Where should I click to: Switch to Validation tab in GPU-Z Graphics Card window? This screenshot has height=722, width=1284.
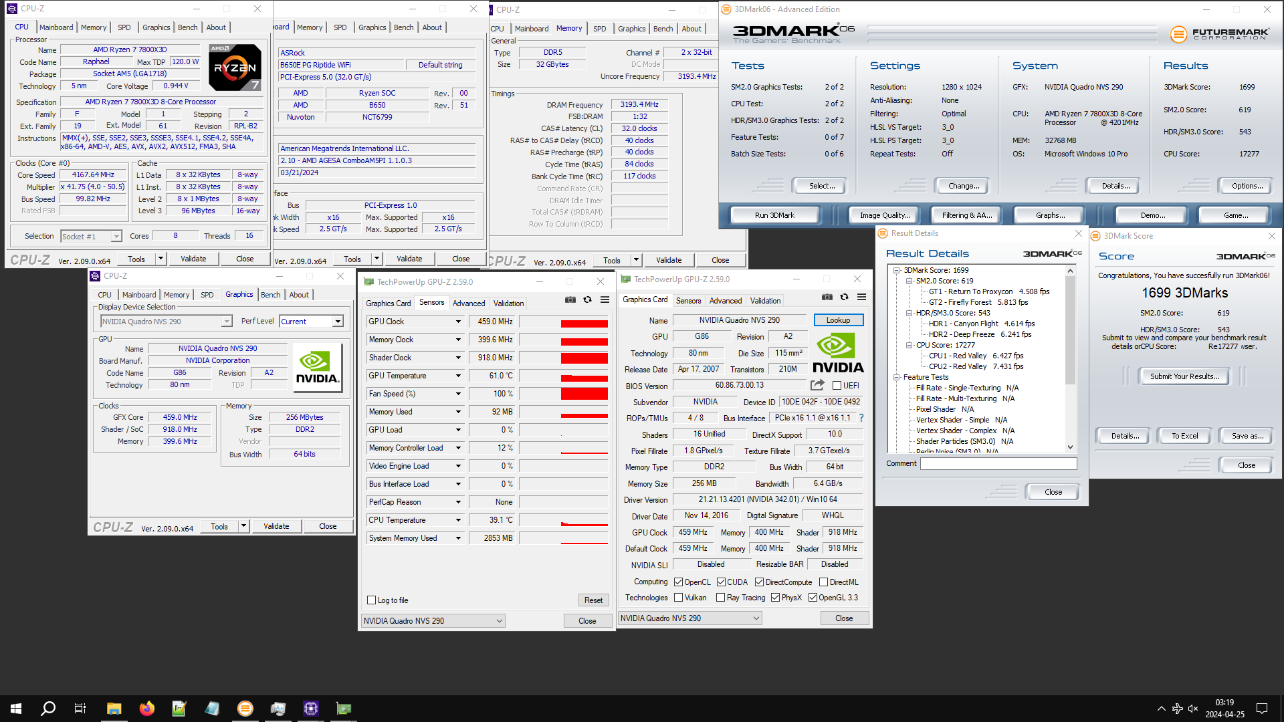(765, 301)
